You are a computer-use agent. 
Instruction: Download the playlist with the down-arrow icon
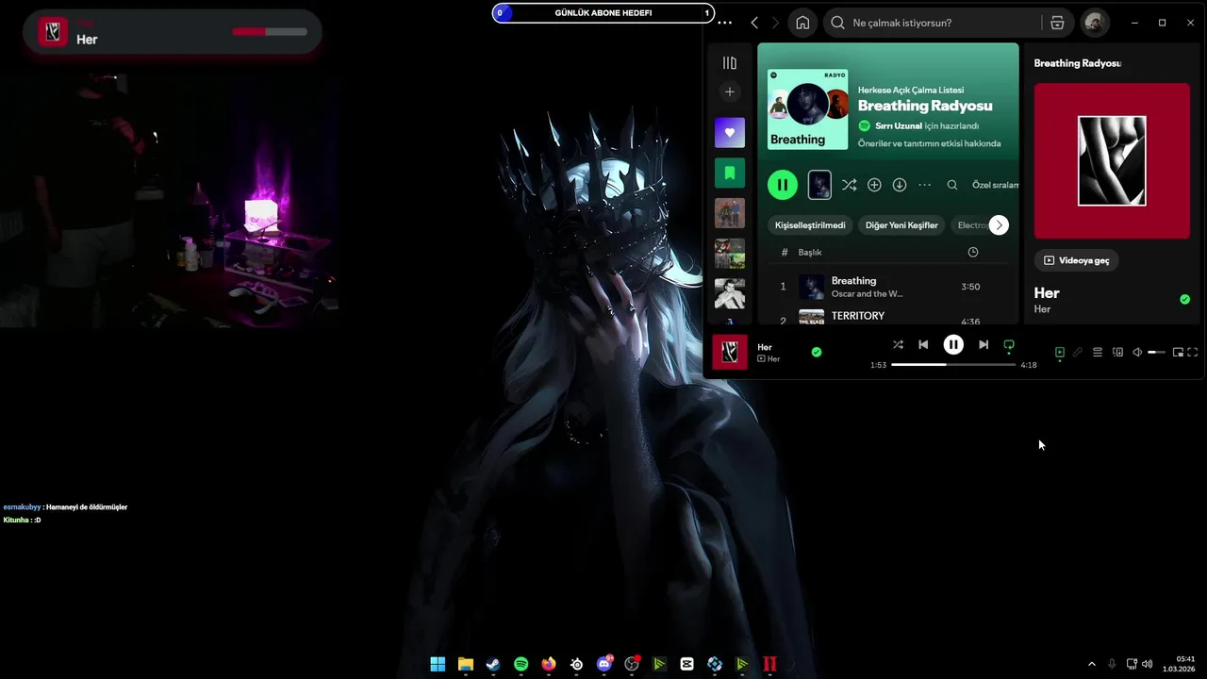[x=900, y=185]
